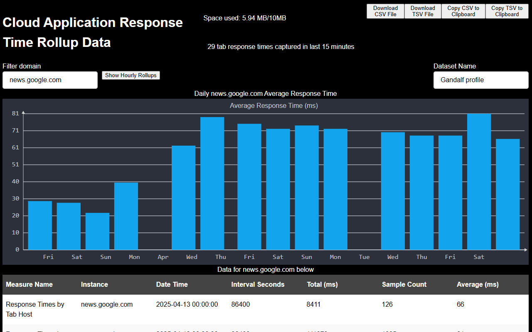Copy CSV to Clipboard
Screen dimensions: 532x332
[463, 11]
